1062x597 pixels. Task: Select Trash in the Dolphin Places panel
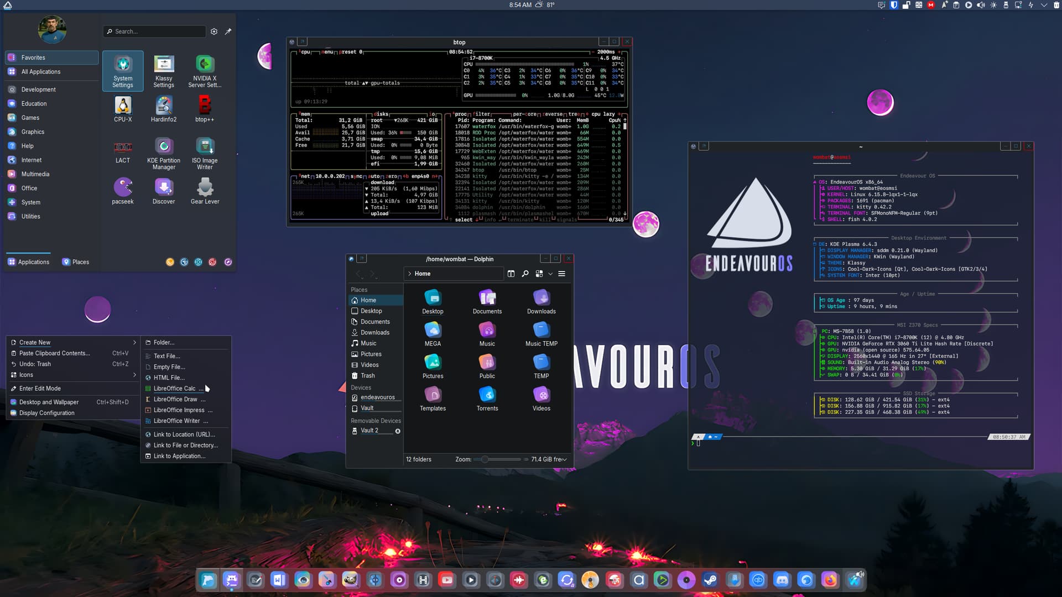[x=367, y=376]
